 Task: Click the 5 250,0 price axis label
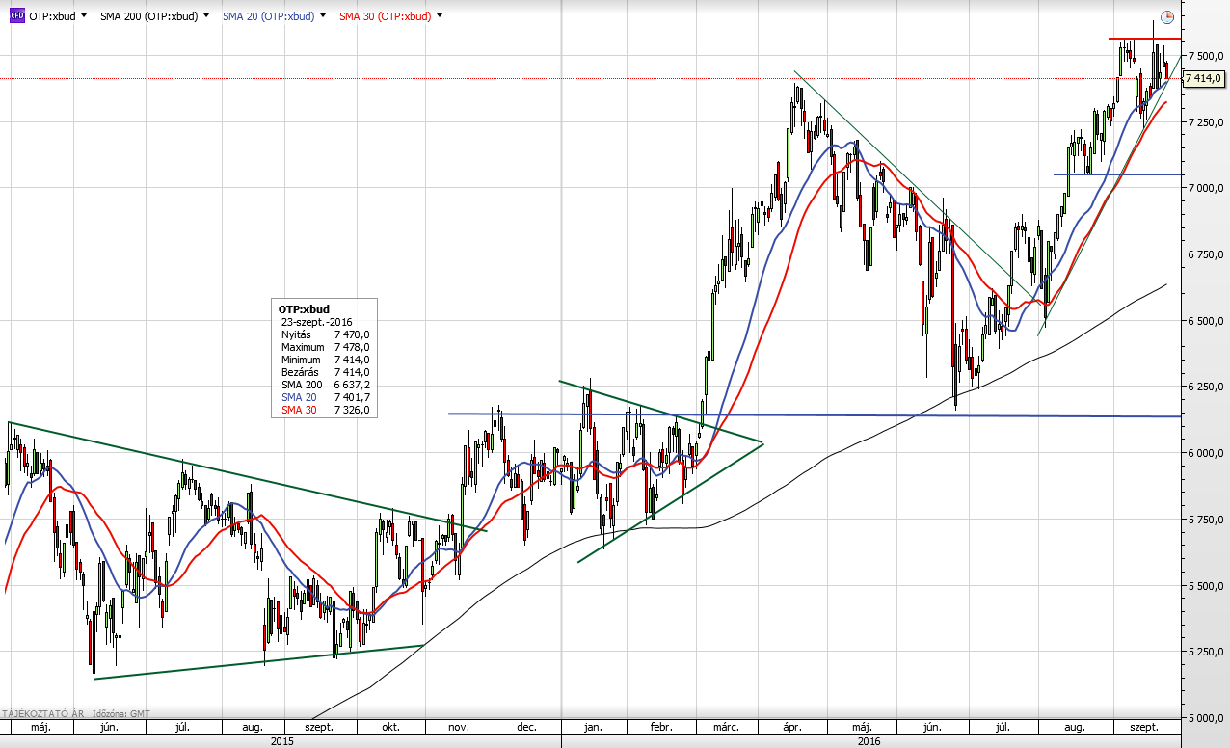(1206, 653)
